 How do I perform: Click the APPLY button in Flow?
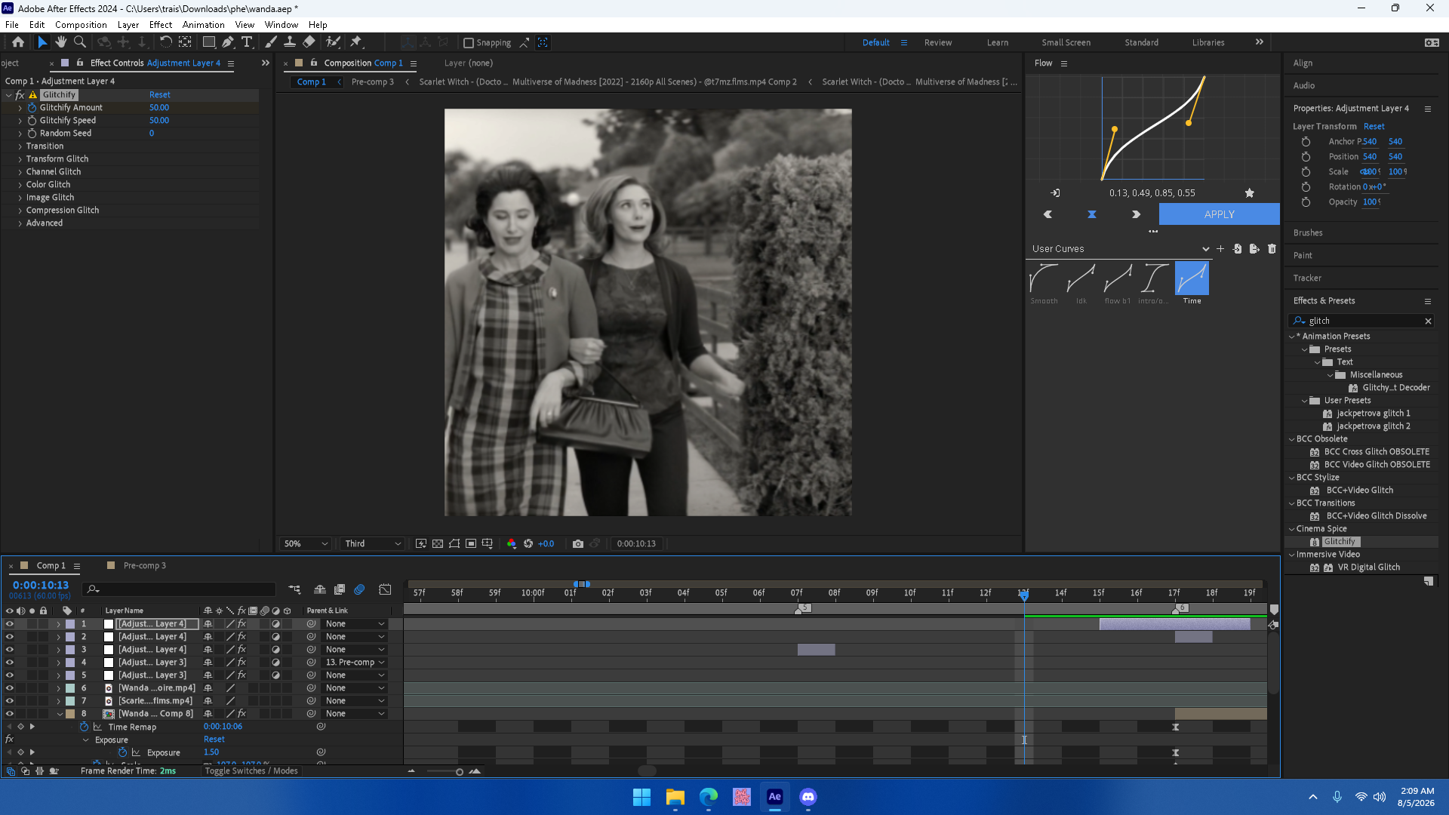[x=1219, y=214]
